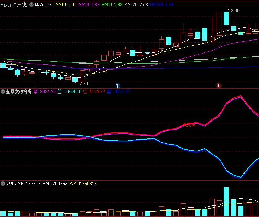Select the red candlestick above the 2.23 low
This screenshot has height=217, width=259.
pos(82,76)
